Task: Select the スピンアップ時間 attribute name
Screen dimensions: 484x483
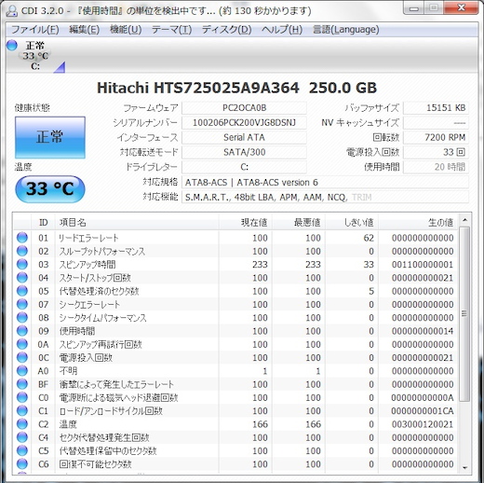Action: point(87,265)
